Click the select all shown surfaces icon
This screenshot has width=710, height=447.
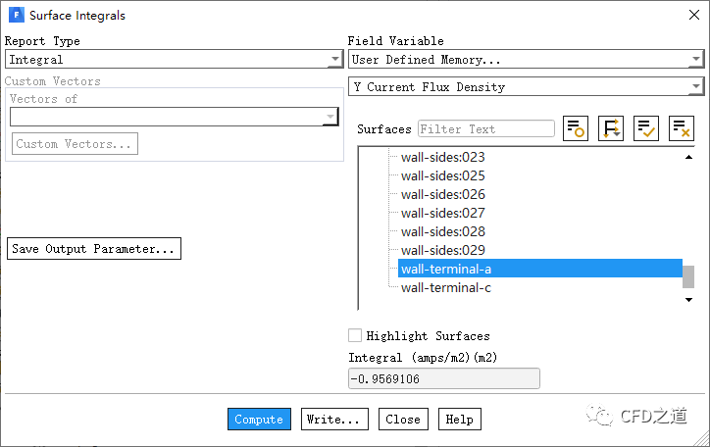[x=646, y=128]
